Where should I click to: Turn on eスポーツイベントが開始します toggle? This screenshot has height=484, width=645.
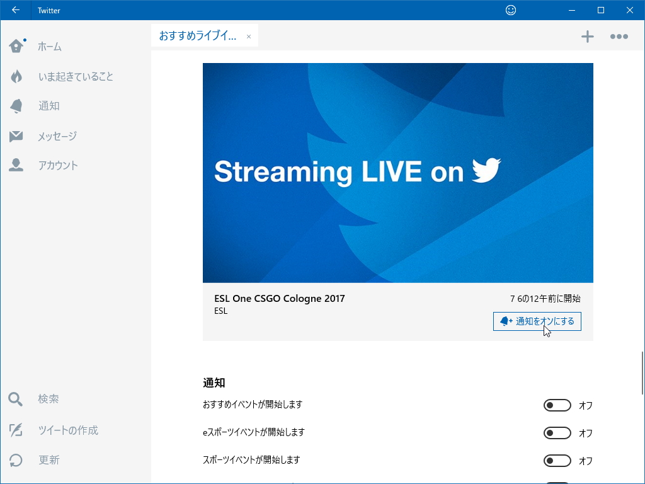click(557, 433)
